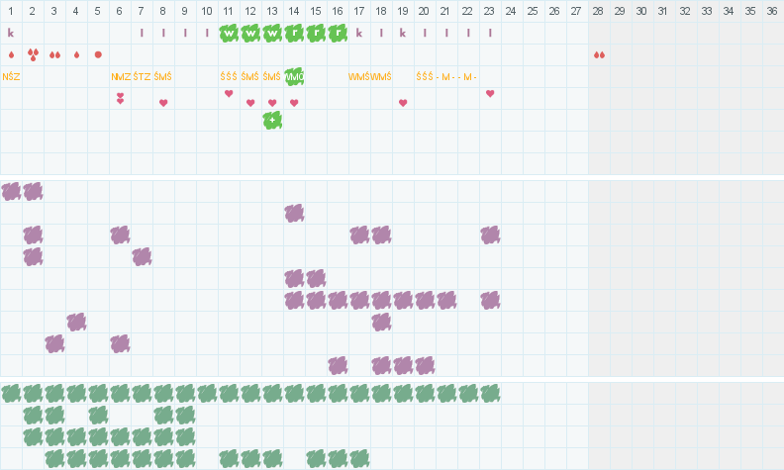Select day 28 column header
This screenshot has height=470, width=784.
click(x=599, y=11)
